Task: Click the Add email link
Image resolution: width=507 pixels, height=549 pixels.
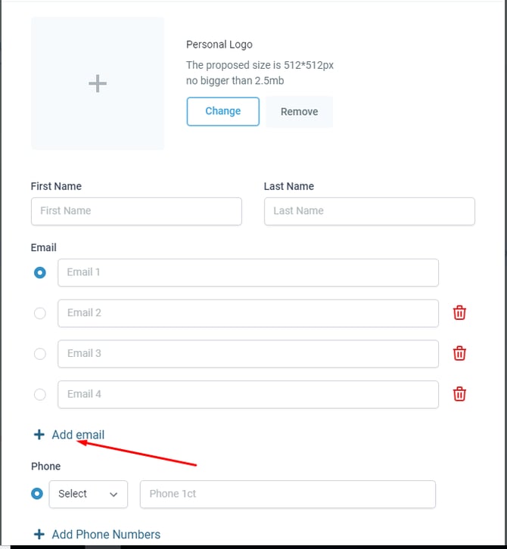Action: pyautogui.click(x=78, y=435)
